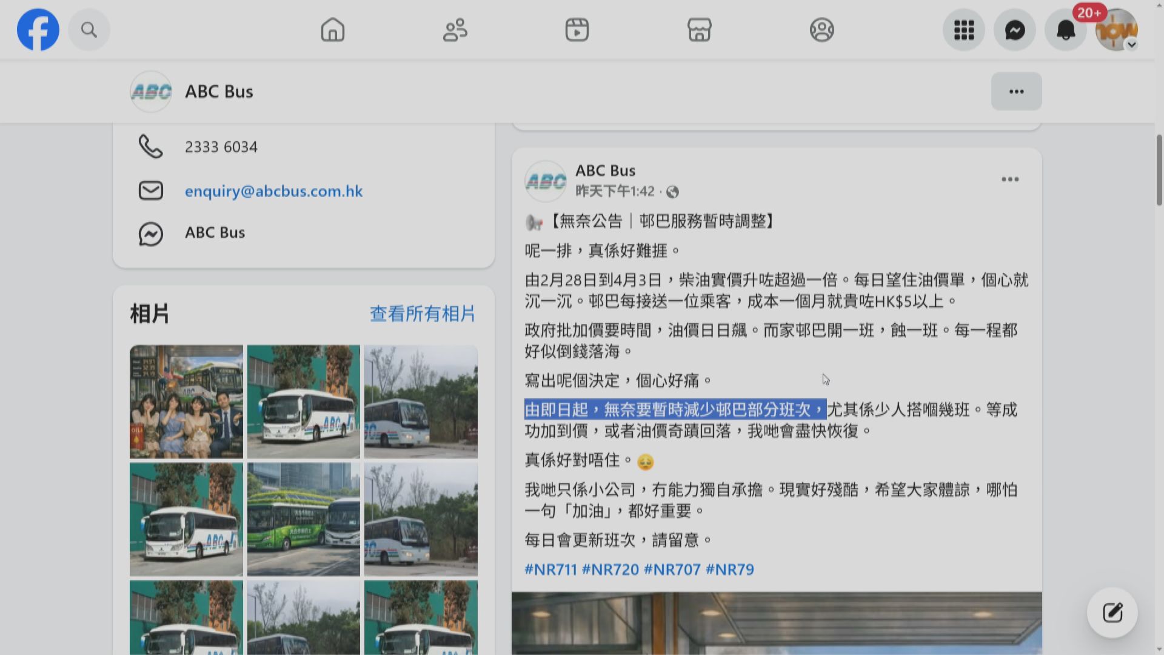Click the 查看所有相片 link

coord(423,314)
